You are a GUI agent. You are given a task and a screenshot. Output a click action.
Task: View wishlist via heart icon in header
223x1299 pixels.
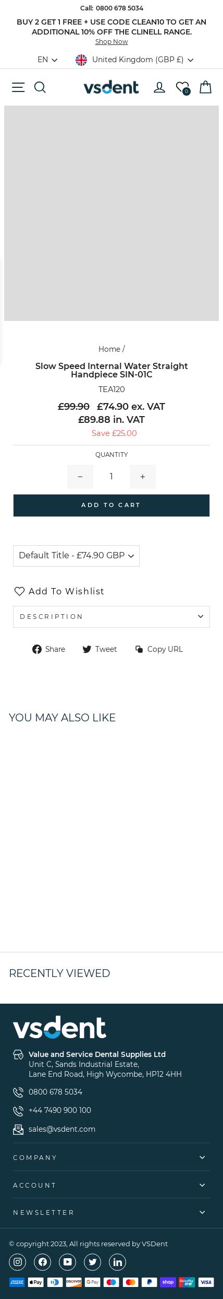(x=183, y=88)
